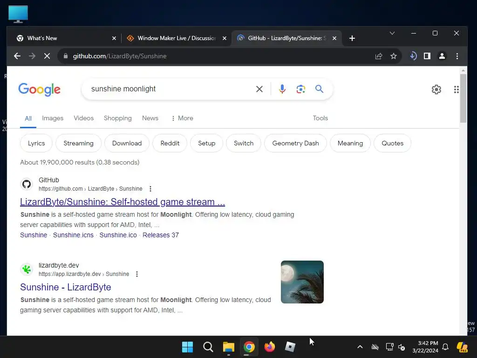The height and width of the screenshot is (358, 477).
Task: Close the GitHub LizardByte/Sunshine tab
Action: (x=334, y=38)
